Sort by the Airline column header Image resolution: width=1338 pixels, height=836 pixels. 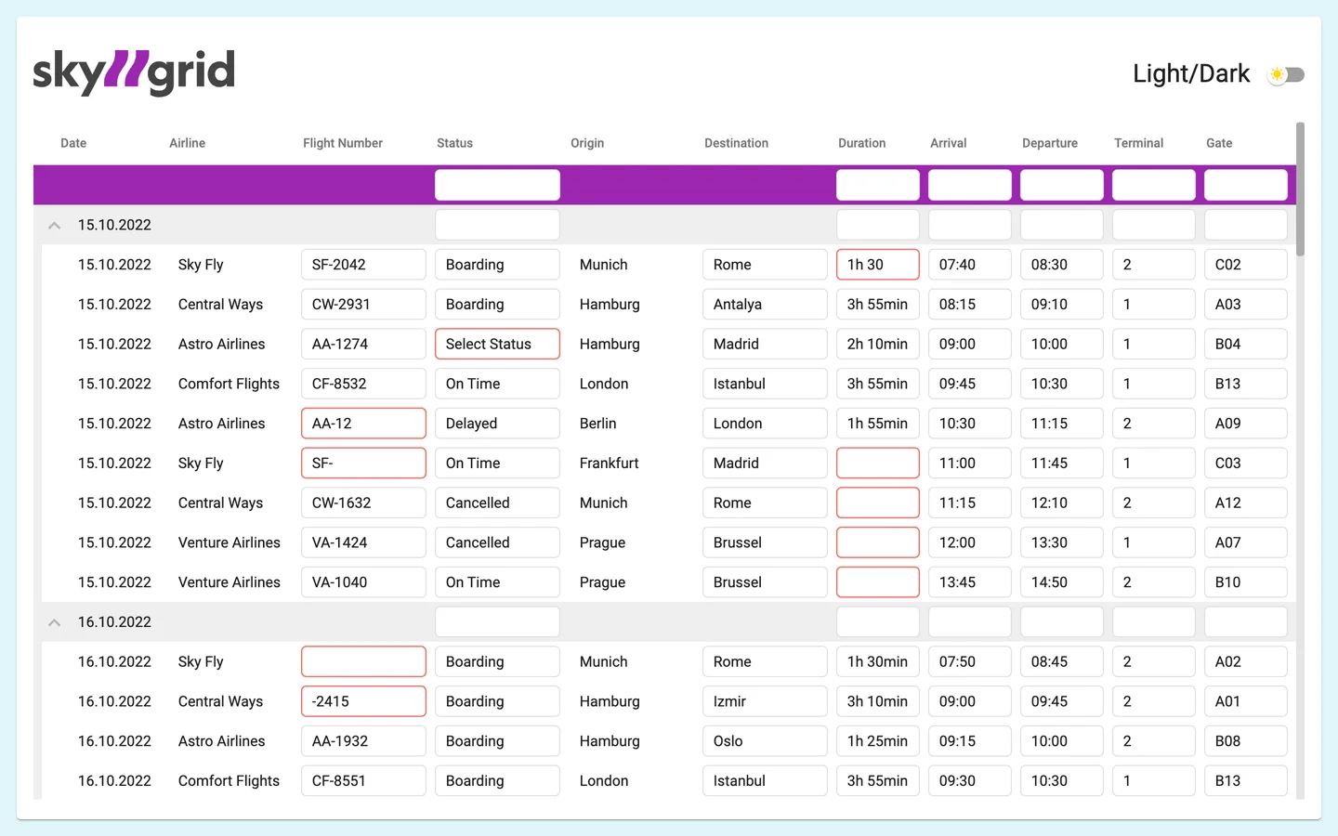point(187,143)
